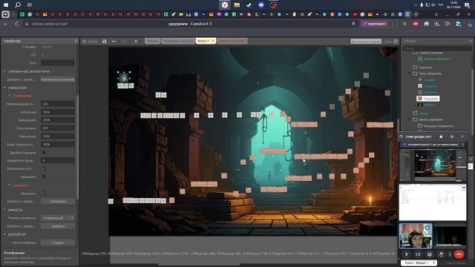Collapse the red behavior group above Enabled
The image size is (475, 267).
[9, 185]
